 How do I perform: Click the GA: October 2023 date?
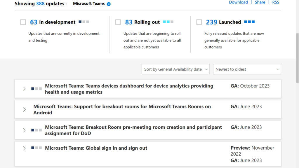pos(250,86)
